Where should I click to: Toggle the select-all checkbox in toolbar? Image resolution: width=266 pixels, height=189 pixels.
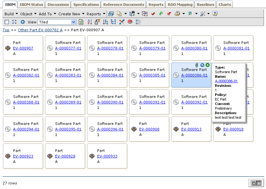(7, 22)
